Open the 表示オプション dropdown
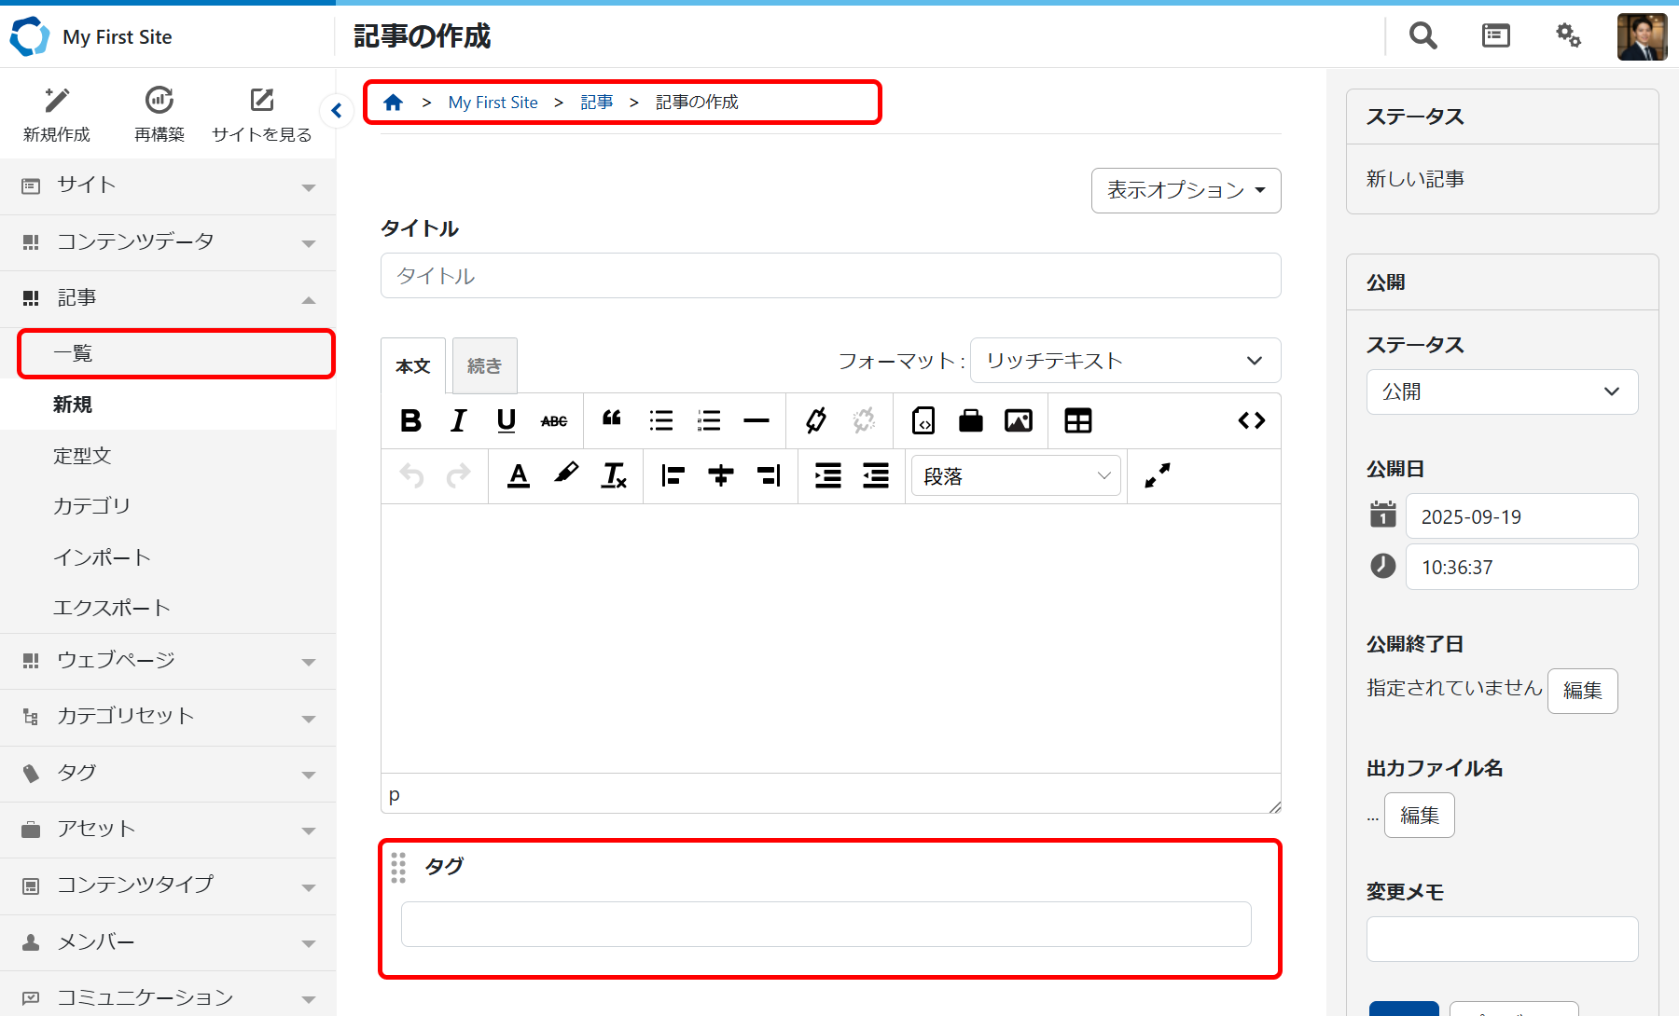This screenshot has height=1016, width=1679. click(1186, 190)
